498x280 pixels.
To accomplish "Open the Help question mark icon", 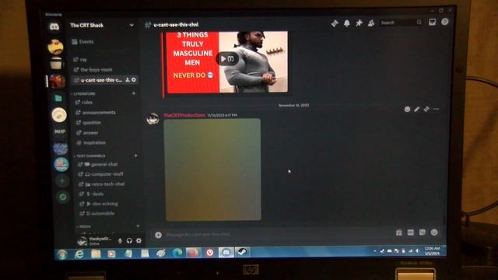I will click(444, 22).
